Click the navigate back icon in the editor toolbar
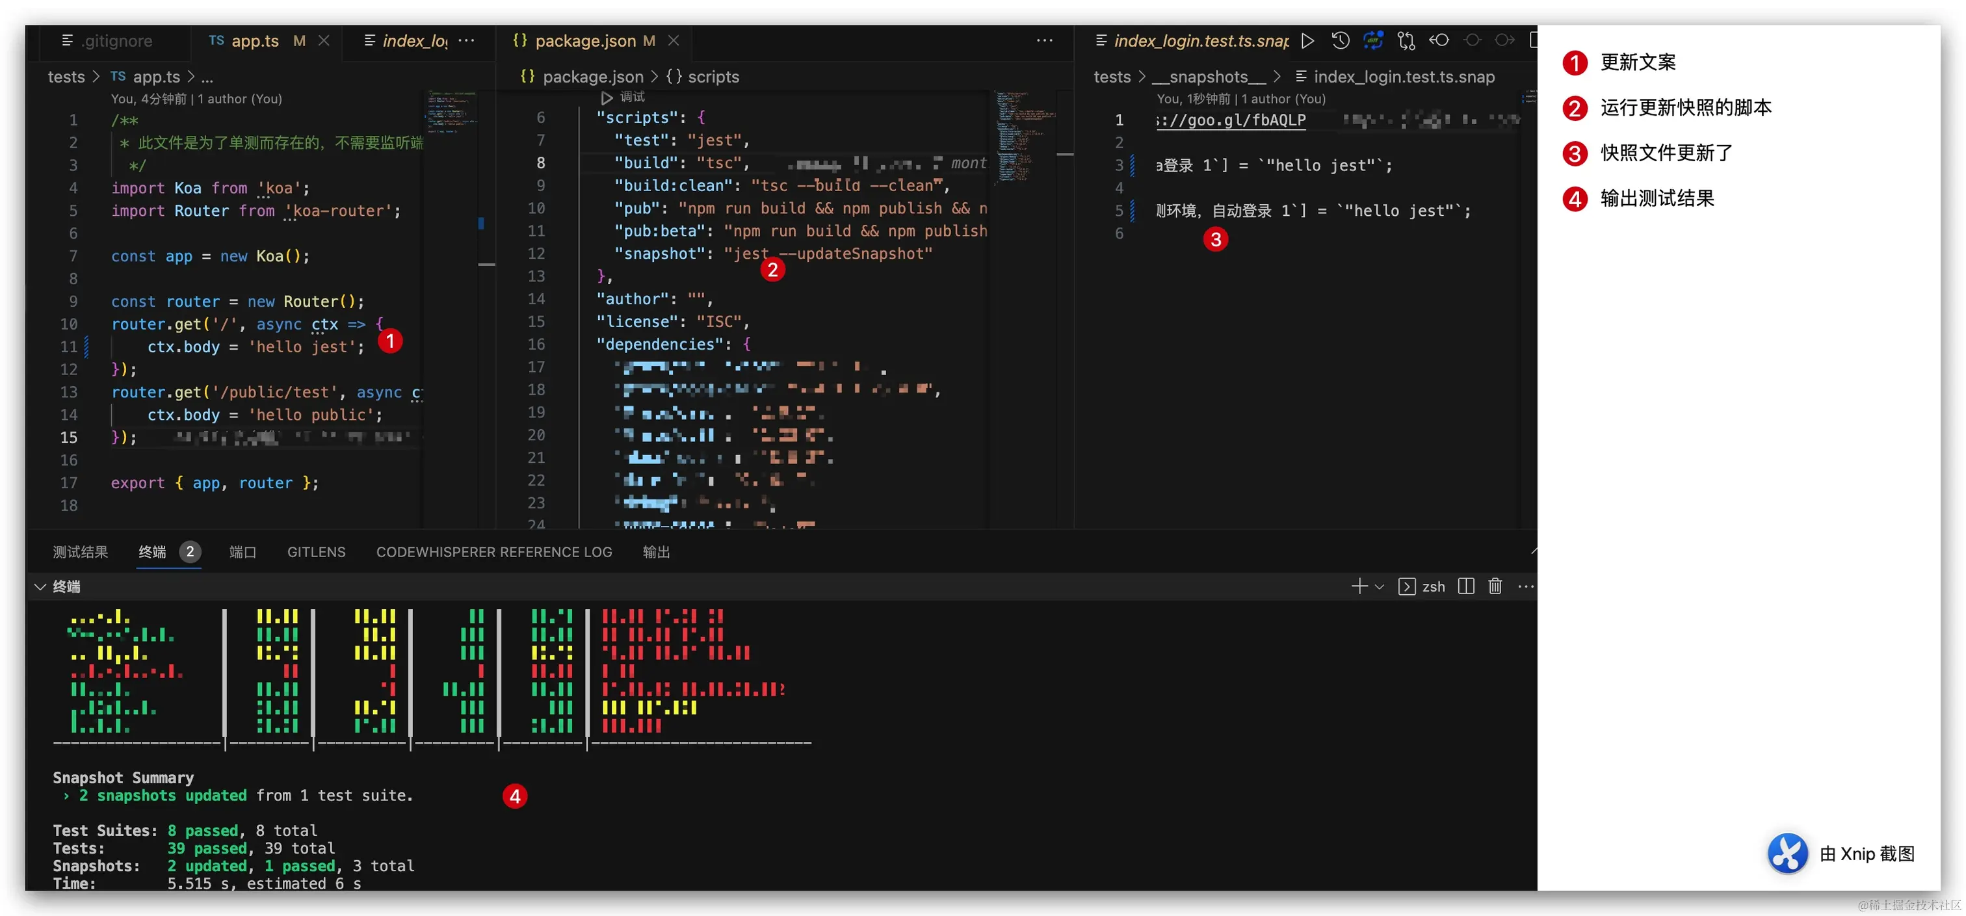Screen dimensions: 1966x916 tap(1440, 40)
